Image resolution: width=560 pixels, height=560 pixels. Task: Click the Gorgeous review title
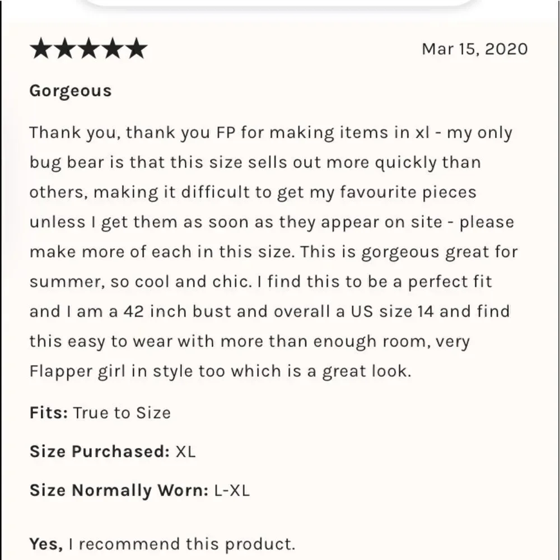point(71,91)
